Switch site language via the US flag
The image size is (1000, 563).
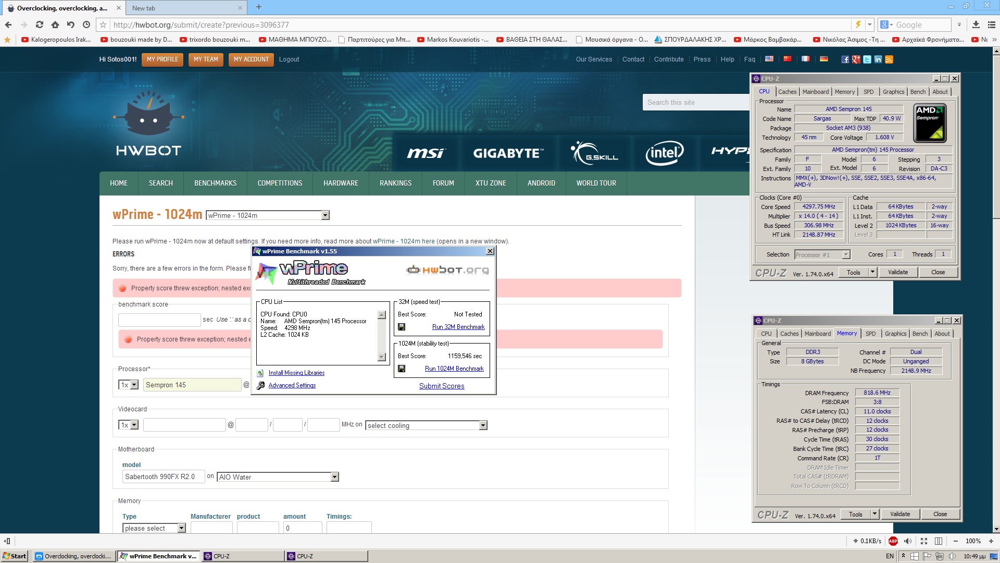769,59
